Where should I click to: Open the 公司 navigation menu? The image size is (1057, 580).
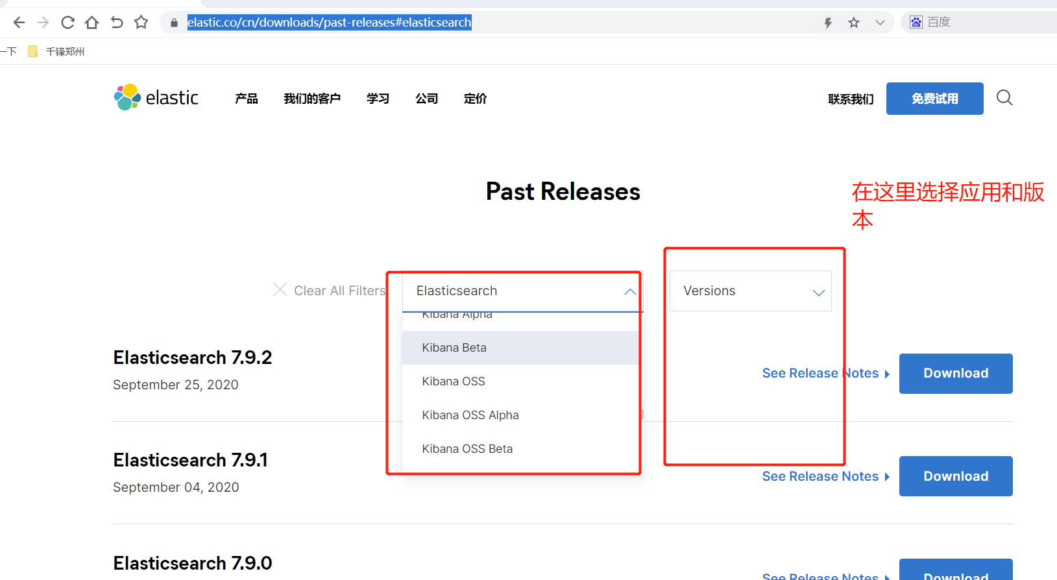(427, 99)
